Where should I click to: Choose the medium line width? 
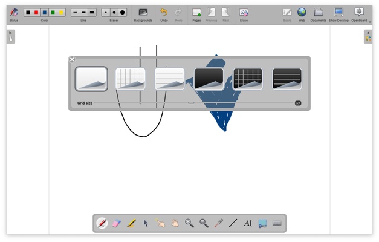(83, 12)
